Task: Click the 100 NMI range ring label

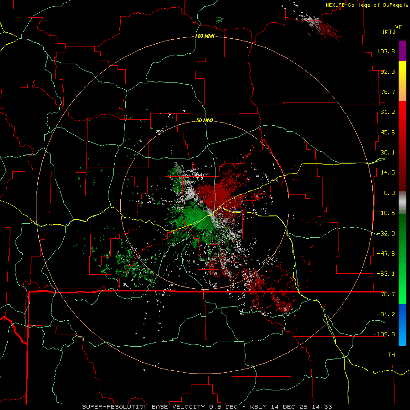Action: tap(205, 36)
